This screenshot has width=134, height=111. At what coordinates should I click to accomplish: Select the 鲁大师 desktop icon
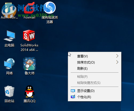pyautogui.click(x=29, y=64)
